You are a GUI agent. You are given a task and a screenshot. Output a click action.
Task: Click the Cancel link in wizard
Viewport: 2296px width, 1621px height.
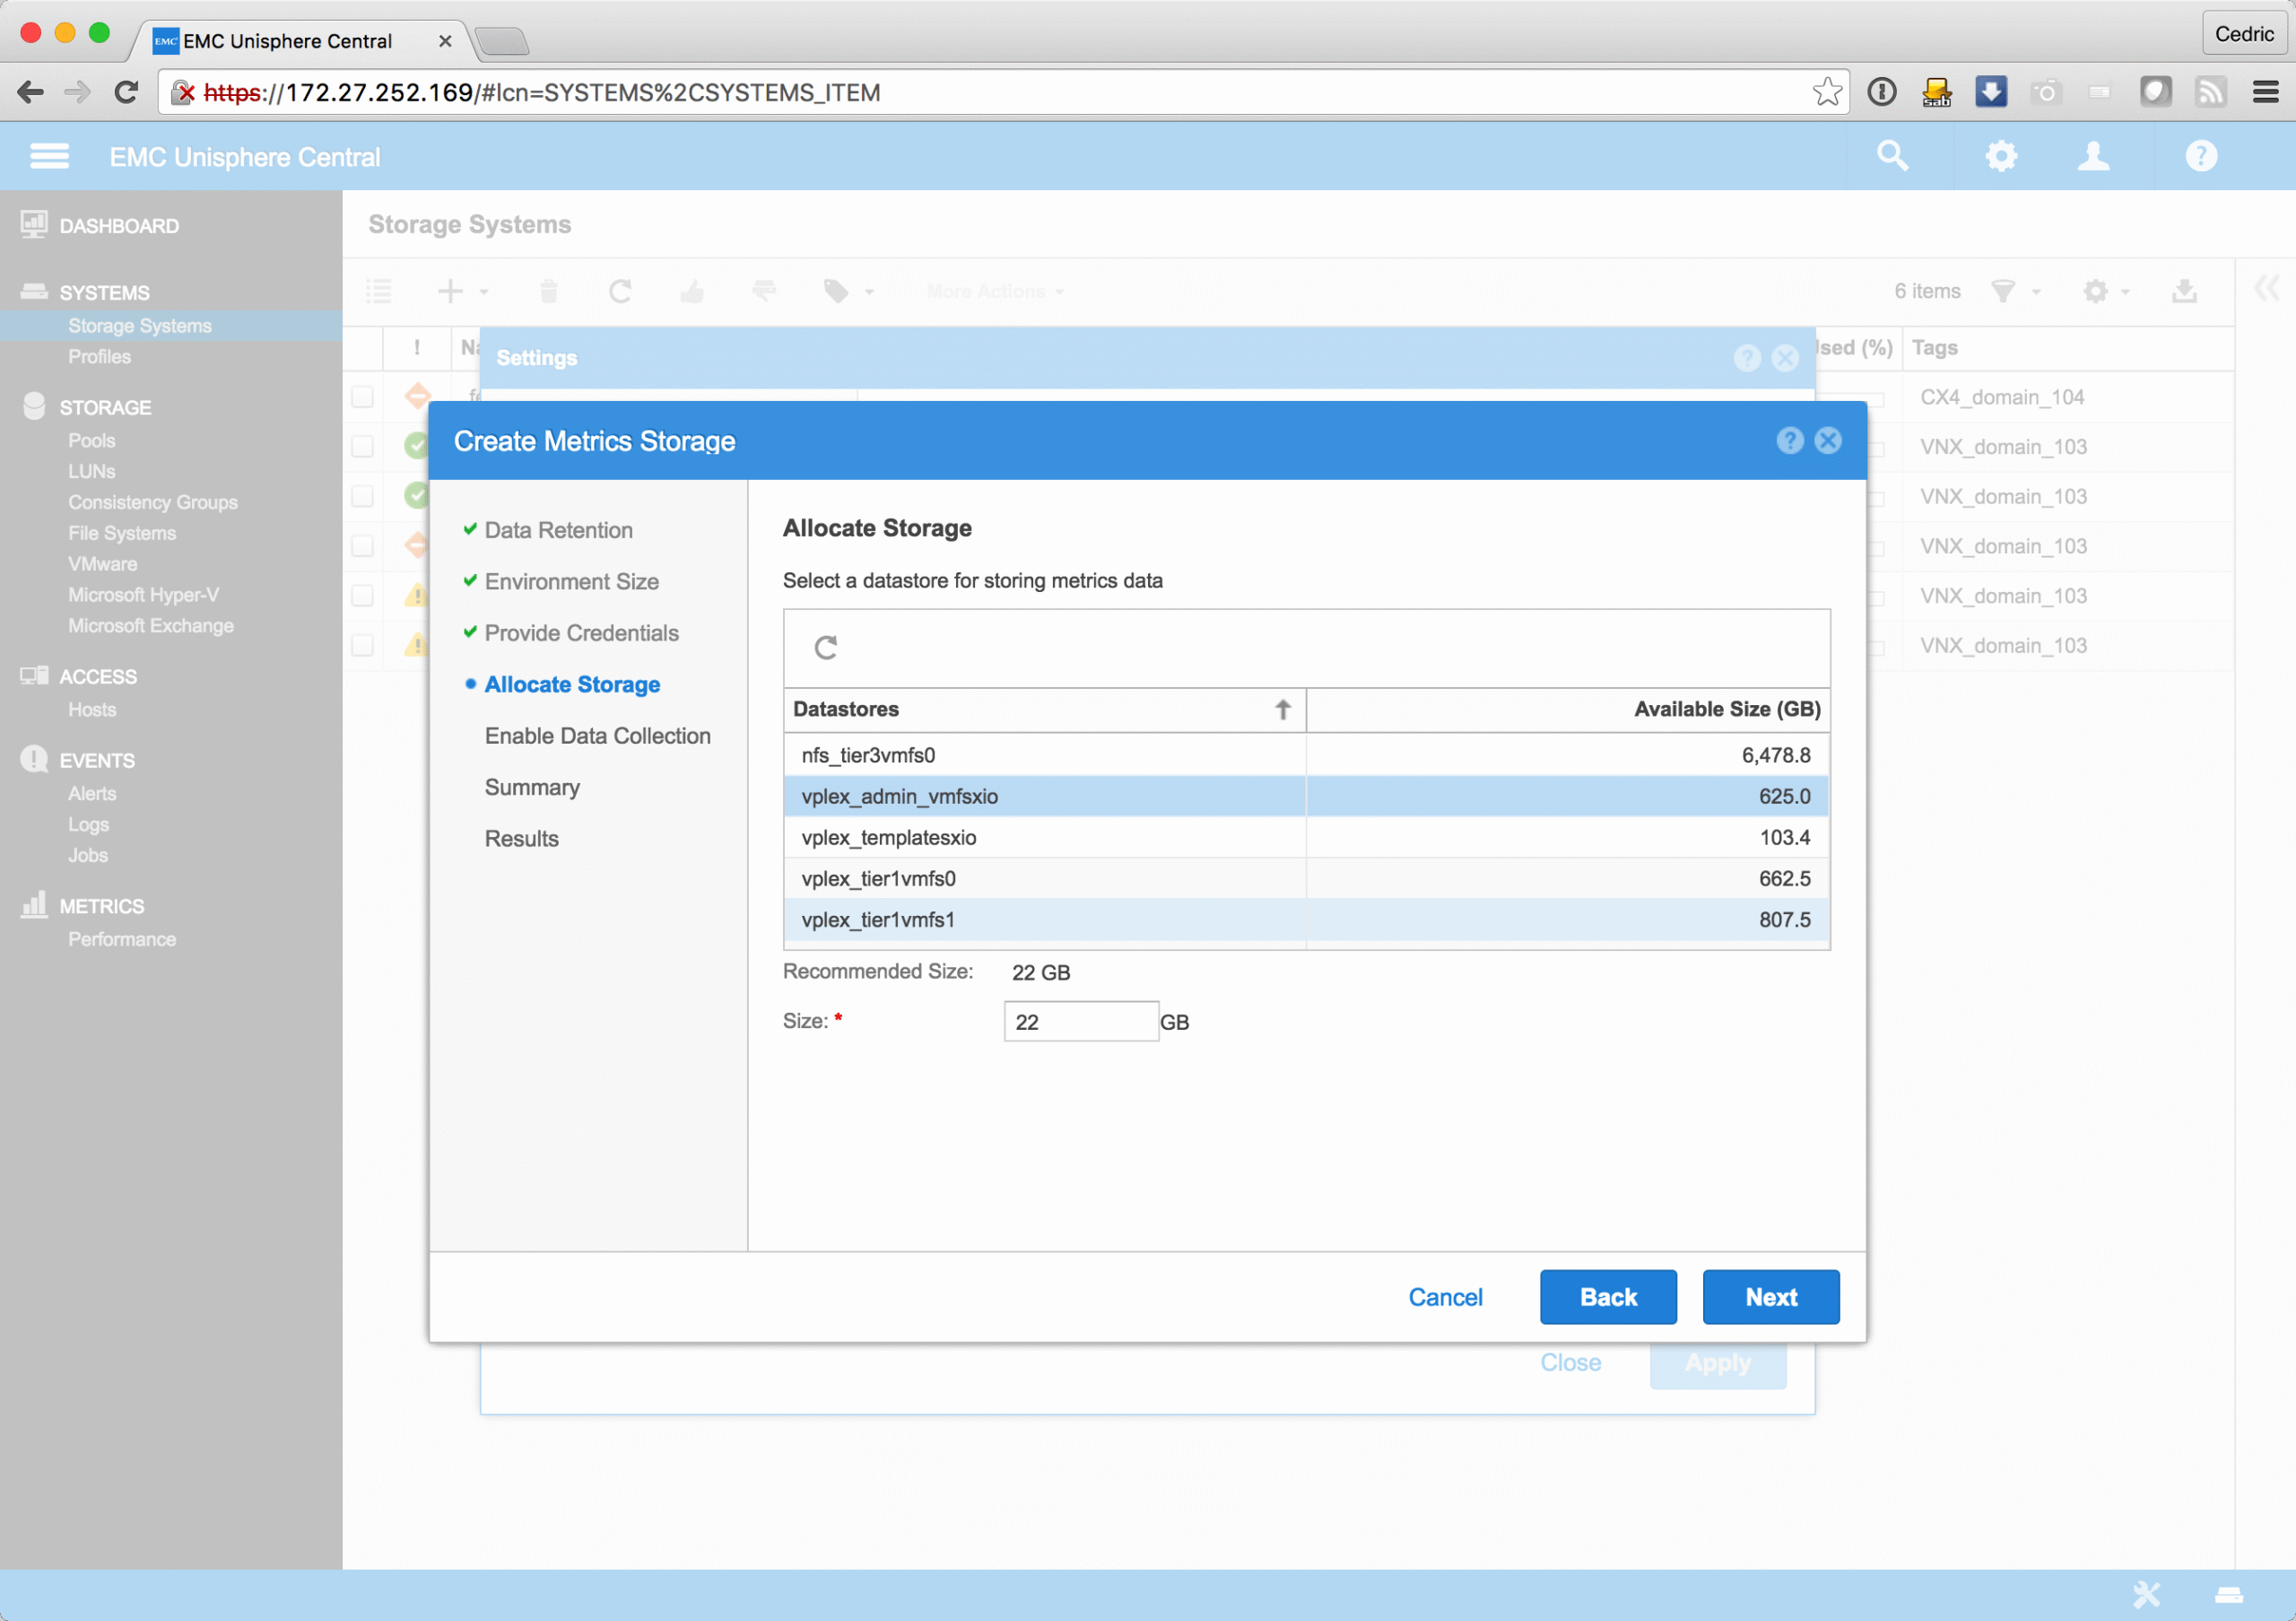1445,1297
